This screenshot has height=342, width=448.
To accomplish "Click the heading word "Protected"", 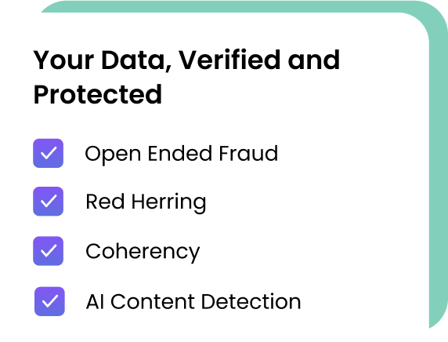I will coord(98,94).
